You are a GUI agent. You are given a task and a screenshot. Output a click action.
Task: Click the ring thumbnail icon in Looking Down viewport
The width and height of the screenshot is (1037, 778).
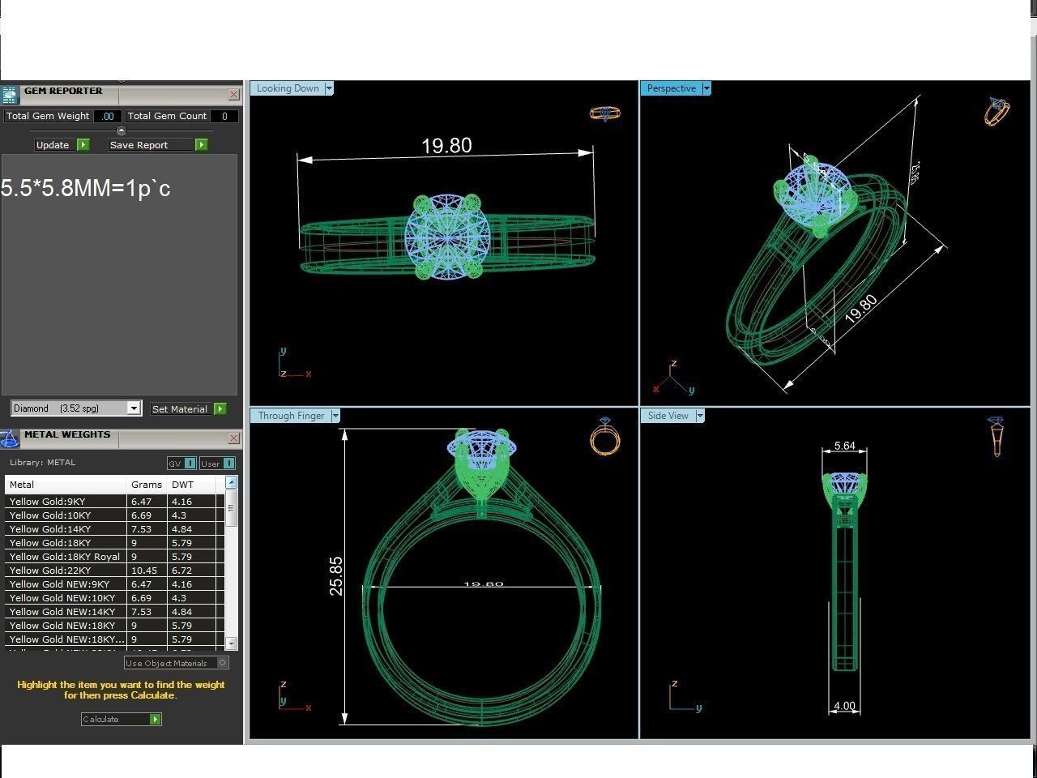[x=605, y=113]
